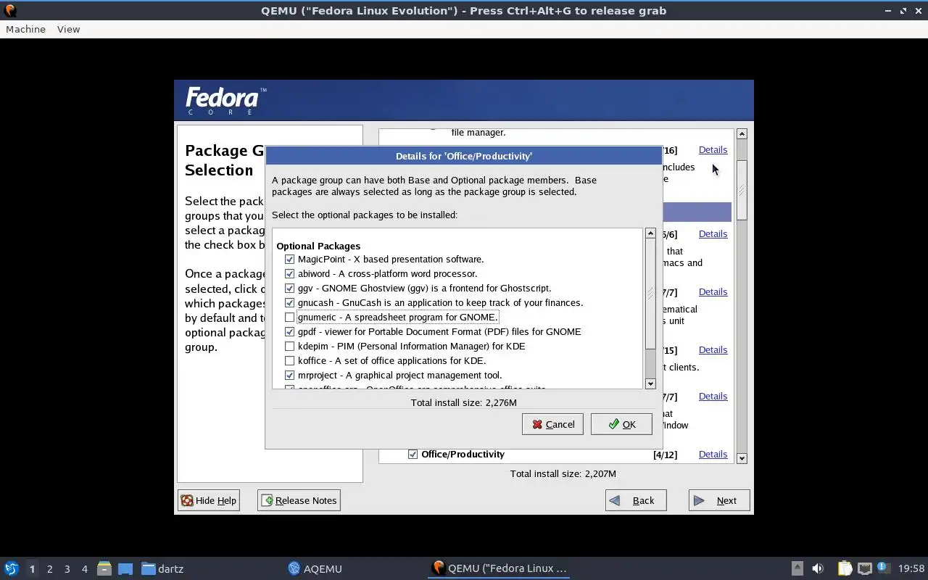Click the 'Total install size: 2,207M' text
Screen dimensions: 928x580
(563, 473)
